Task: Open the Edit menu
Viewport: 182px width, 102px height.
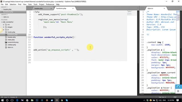Action: pyautogui.click(x=7, y=5)
